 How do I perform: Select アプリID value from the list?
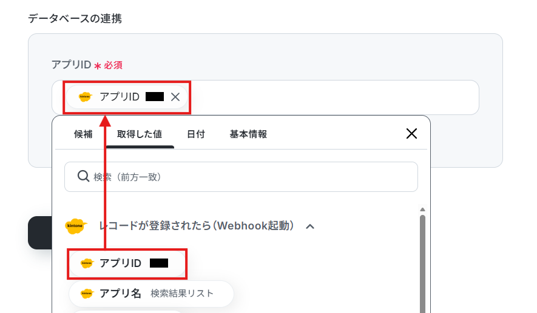pyautogui.click(x=127, y=263)
